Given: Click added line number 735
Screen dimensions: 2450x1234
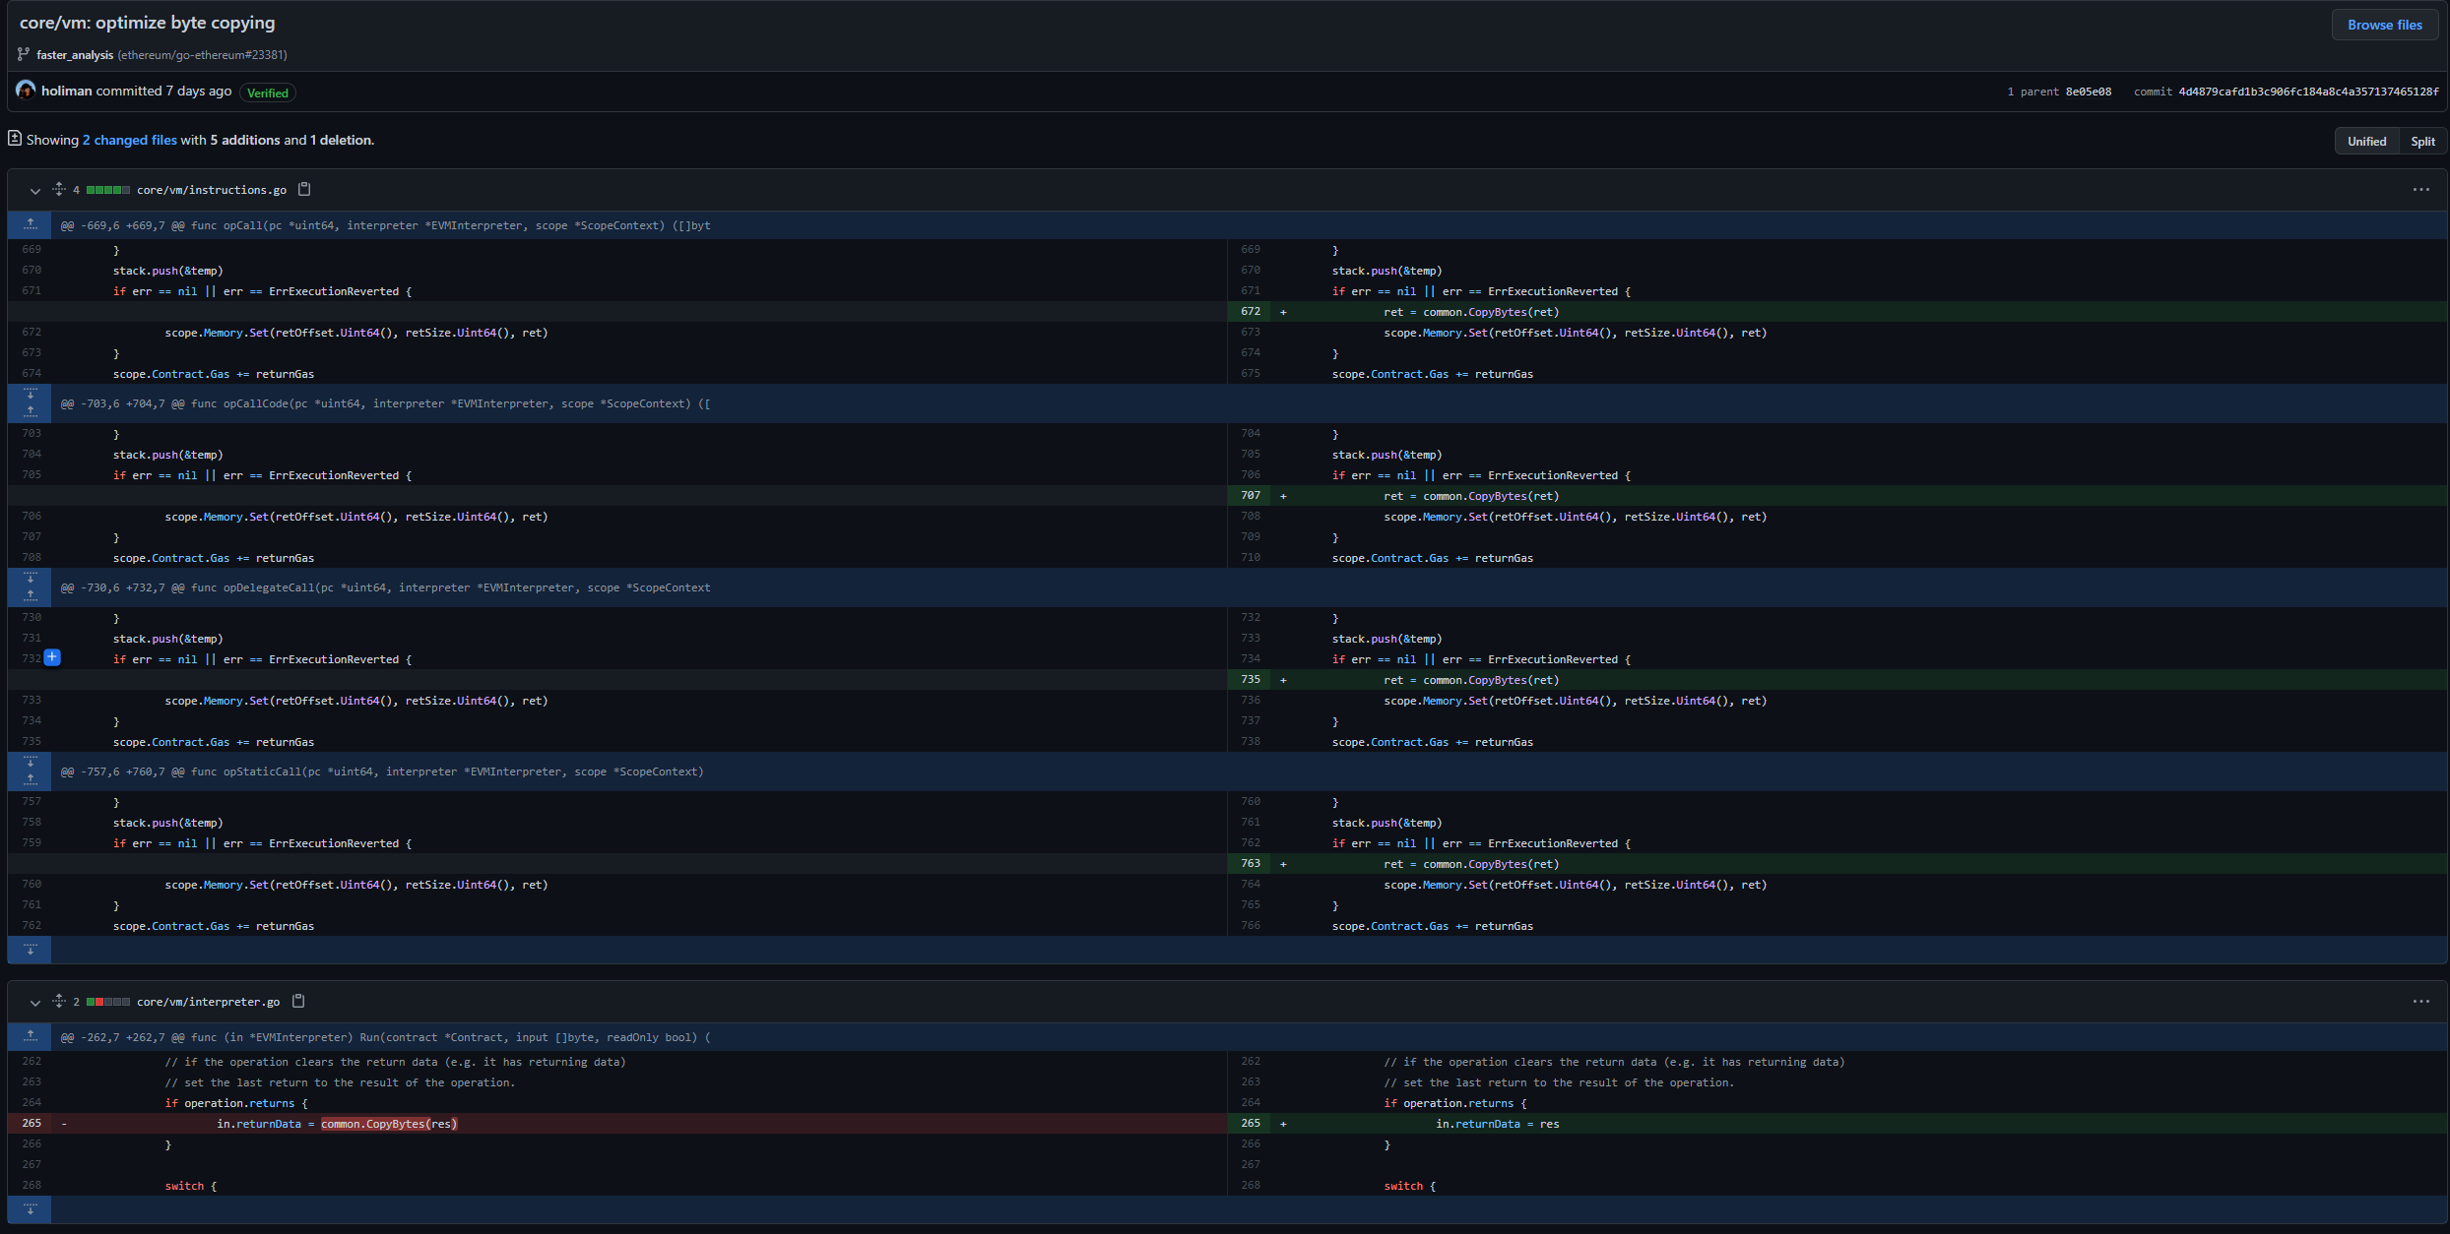Looking at the screenshot, I should pos(1251,679).
